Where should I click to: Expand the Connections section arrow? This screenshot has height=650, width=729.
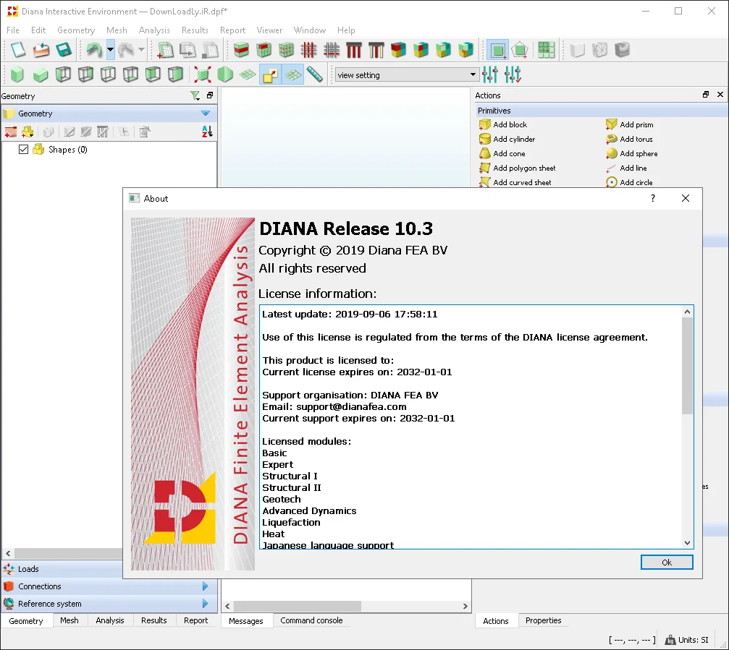[x=205, y=586]
